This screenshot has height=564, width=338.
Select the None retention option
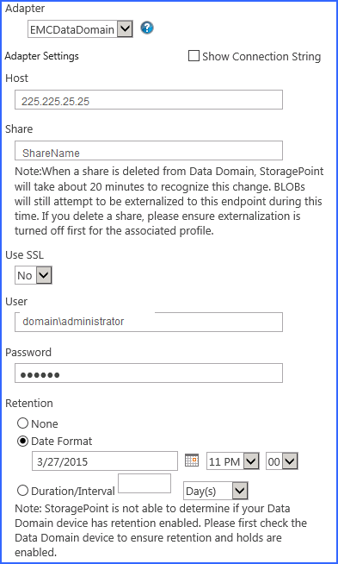(22, 423)
